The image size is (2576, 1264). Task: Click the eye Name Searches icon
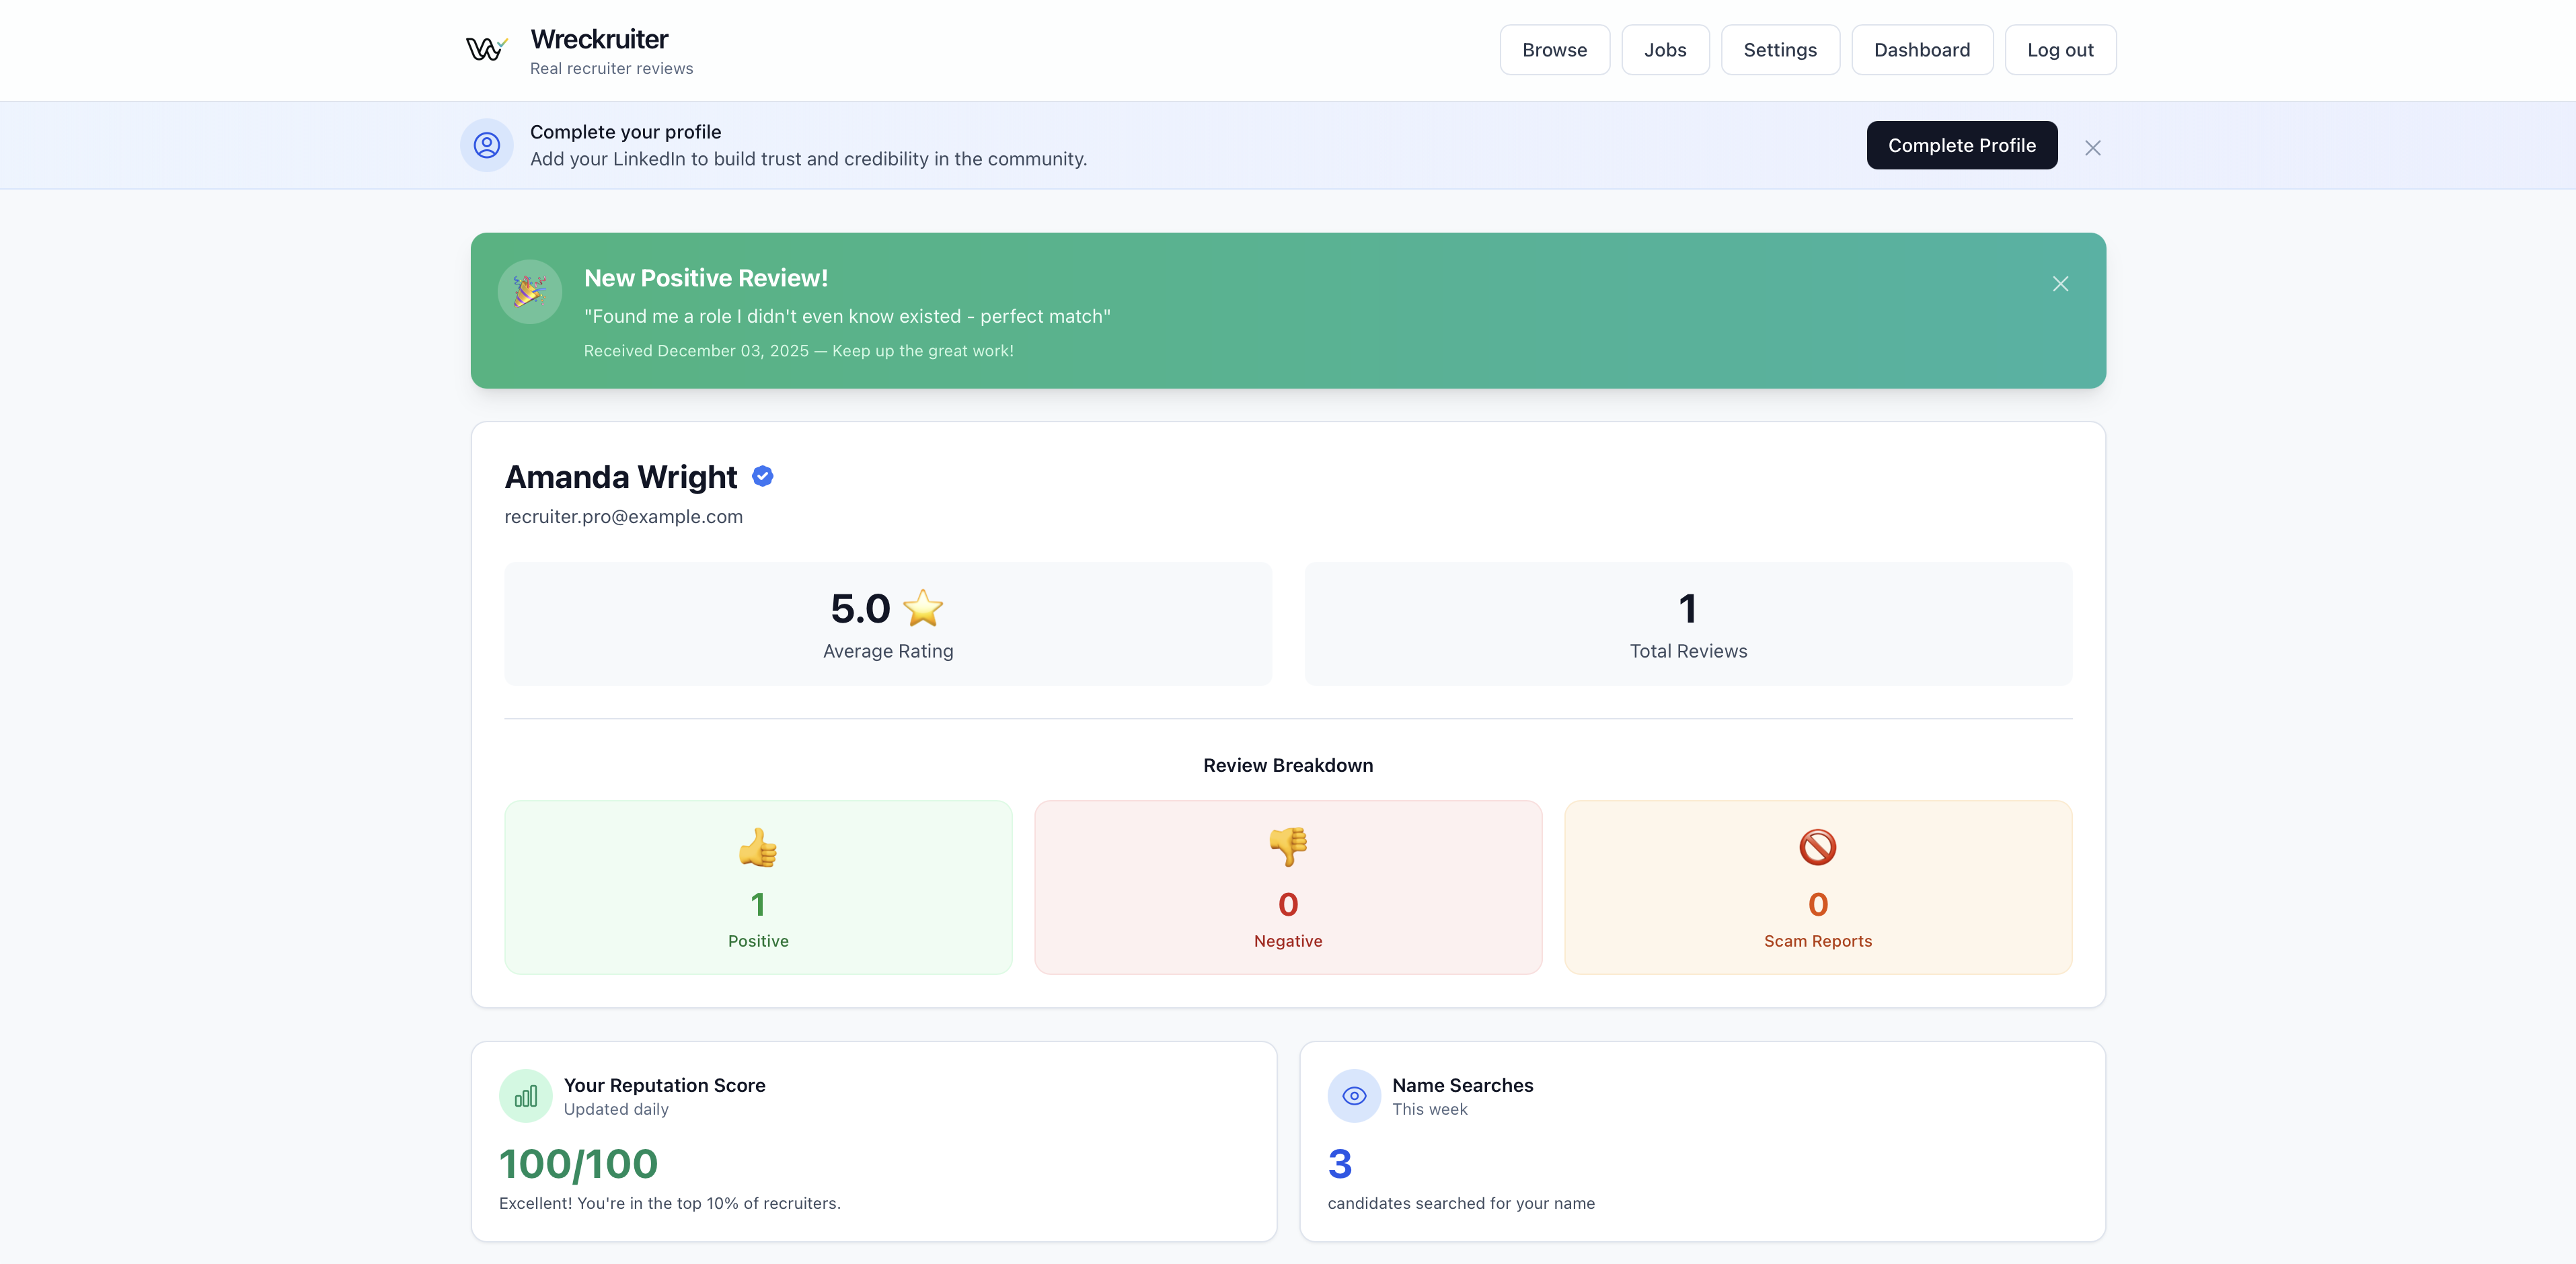pos(1354,1096)
